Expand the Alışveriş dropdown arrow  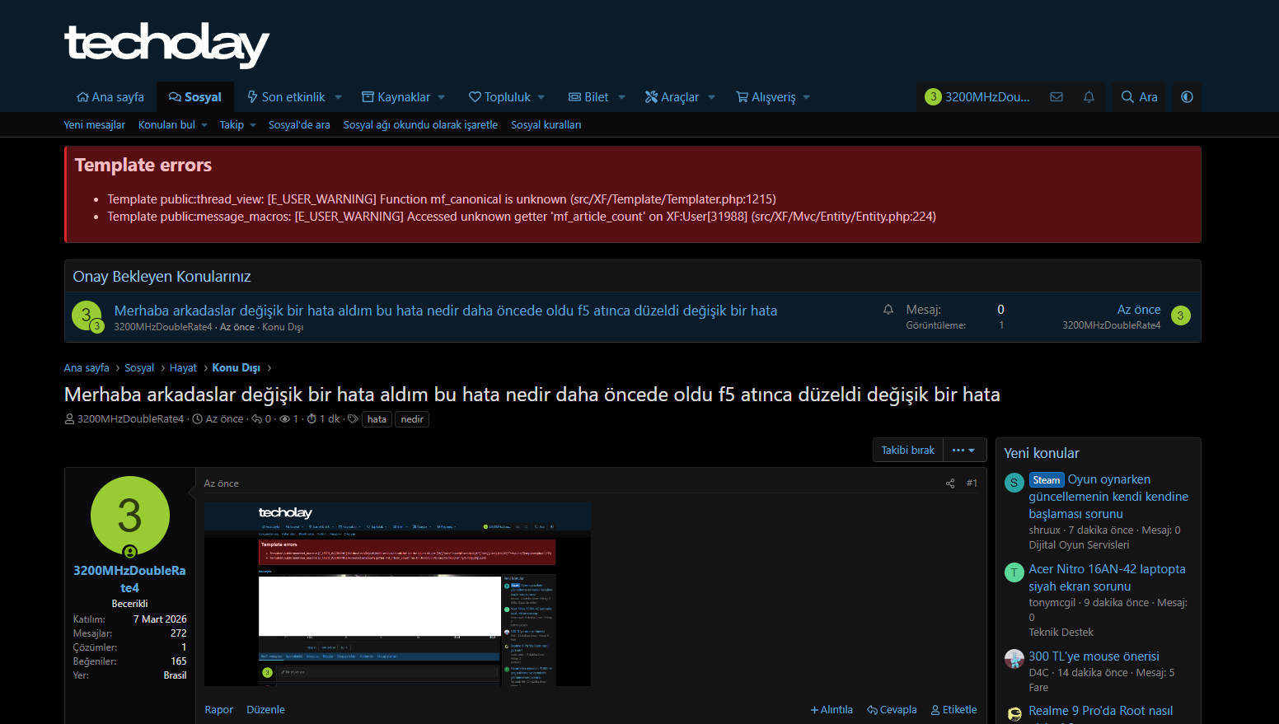pyautogui.click(x=806, y=97)
